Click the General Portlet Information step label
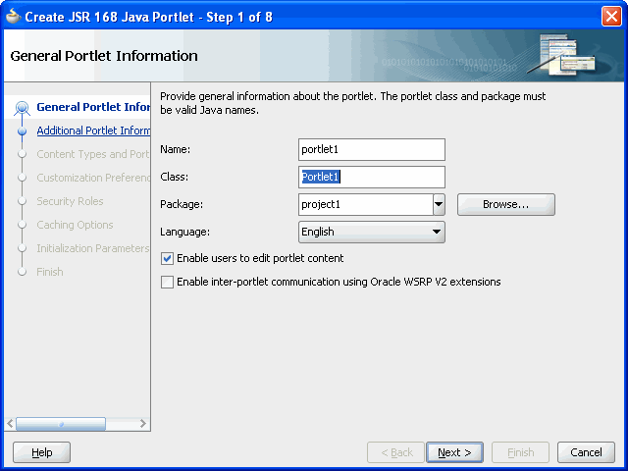628x471 pixels. tap(93, 107)
